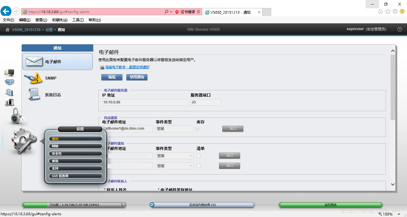Click the Settings gear and wrench icon

click(23, 141)
